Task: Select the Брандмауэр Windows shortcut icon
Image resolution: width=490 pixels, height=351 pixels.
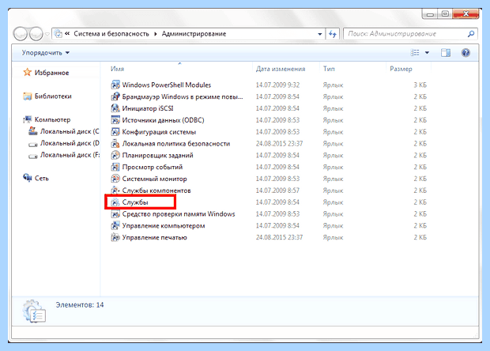Action: coord(115,96)
